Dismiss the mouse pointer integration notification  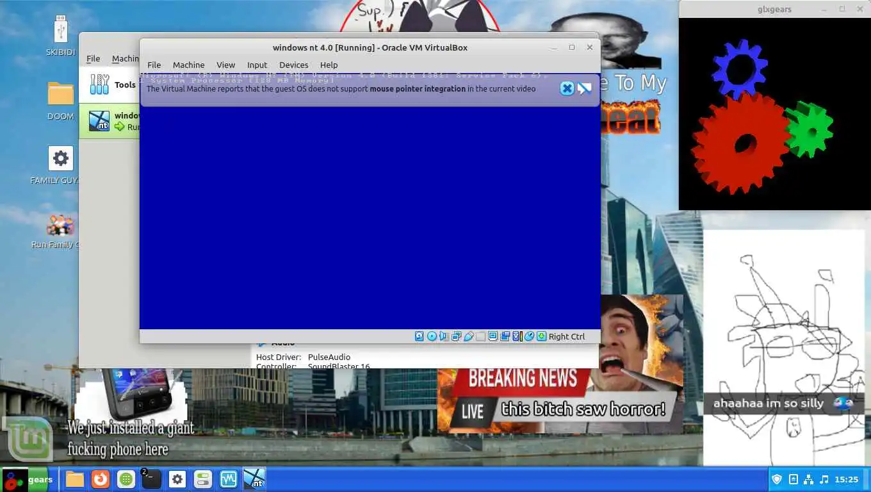pos(567,88)
